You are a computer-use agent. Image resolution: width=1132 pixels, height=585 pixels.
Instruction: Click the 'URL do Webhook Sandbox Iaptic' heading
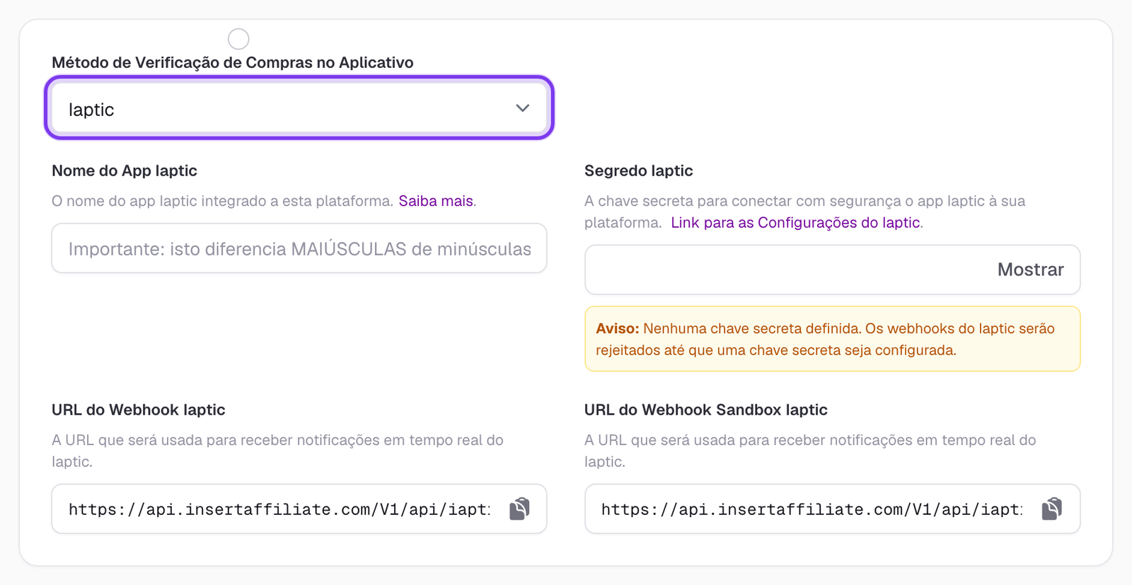(706, 410)
